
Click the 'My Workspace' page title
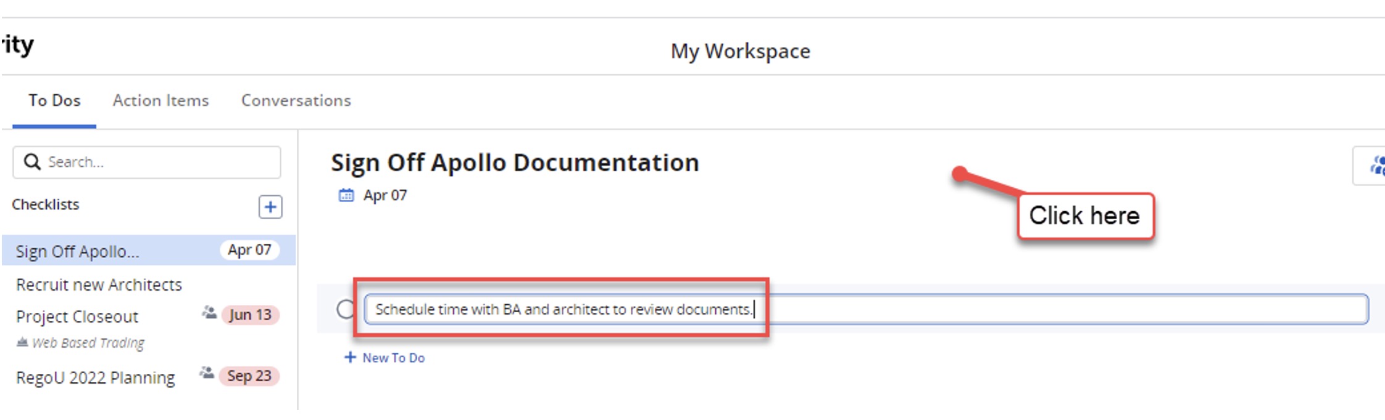(x=740, y=51)
